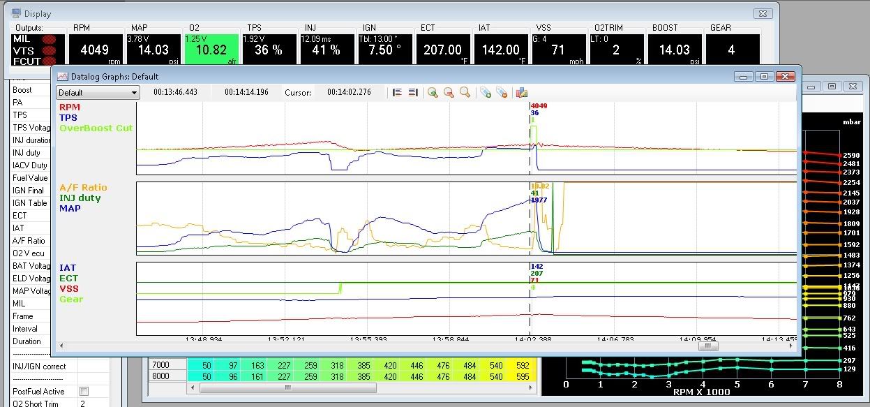Select the TPS gauge showing 36 %
870x407 pixels.
pyautogui.click(x=269, y=50)
